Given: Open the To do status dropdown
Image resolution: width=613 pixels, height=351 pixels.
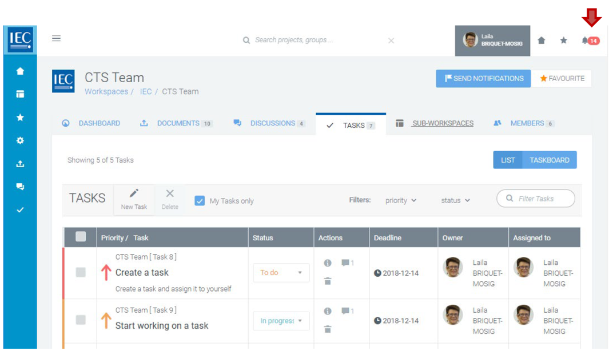Looking at the screenshot, I should (x=281, y=273).
